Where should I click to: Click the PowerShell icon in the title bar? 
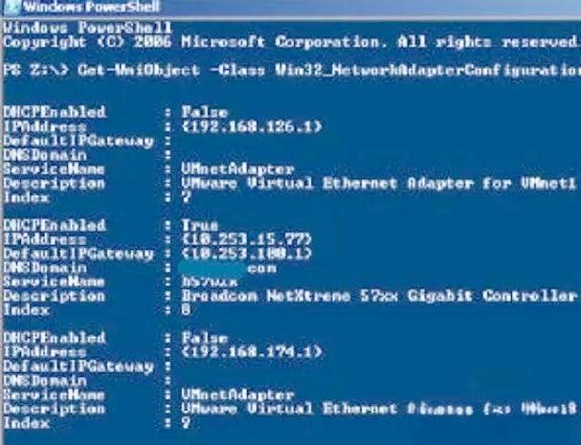tap(11, 8)
